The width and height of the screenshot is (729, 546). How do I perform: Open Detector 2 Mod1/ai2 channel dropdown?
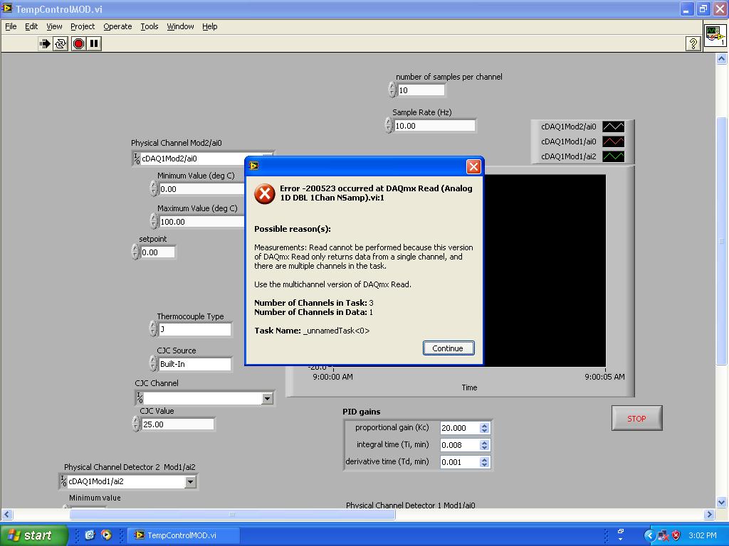(190, 482)
